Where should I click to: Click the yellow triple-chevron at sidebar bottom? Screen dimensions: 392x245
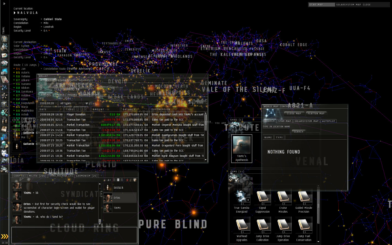4,236
